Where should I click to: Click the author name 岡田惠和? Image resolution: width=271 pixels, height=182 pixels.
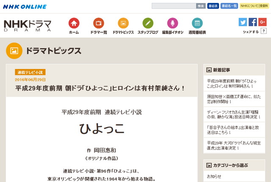coord(105,150)
